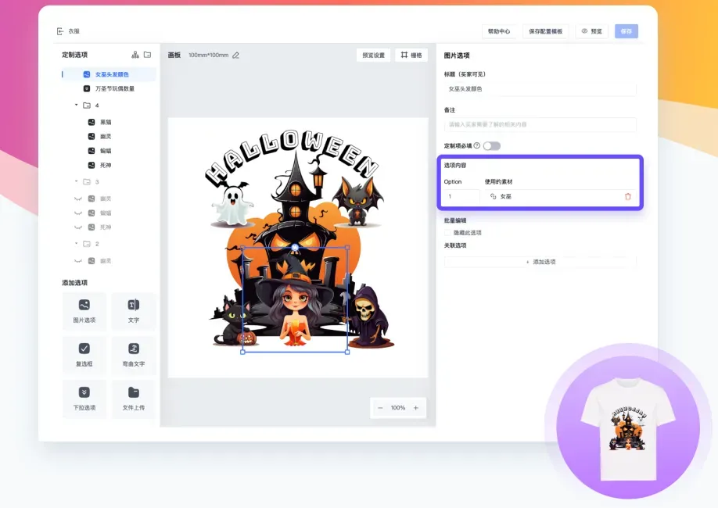This screenshot has height=508, width=718.
Task: Collapse folder 4 in the options tree
Action: pos(77,105)
